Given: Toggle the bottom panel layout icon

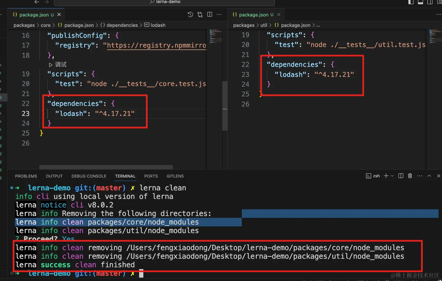Looking at the screenshot, I should [420, 2].
